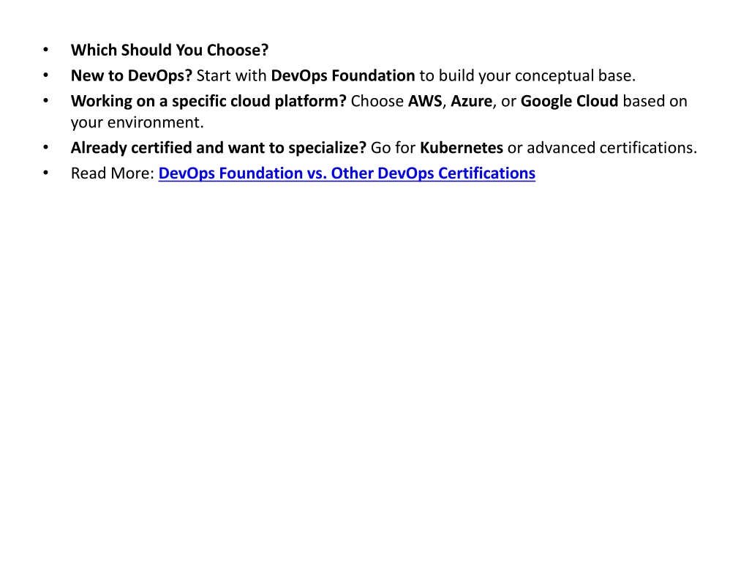
Task: Click the bullet beside 'Which Should You Choose?'
Action: (x=46, y=50)
